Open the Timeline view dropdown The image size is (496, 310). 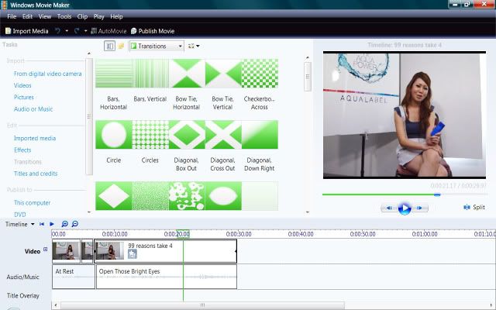coord(19,224)
